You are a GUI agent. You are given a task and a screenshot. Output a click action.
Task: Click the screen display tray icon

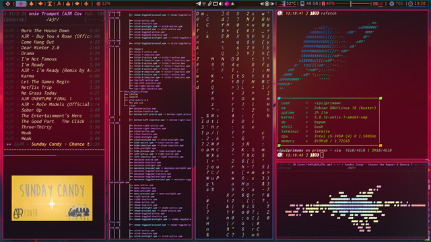click(x=215, y=3)
